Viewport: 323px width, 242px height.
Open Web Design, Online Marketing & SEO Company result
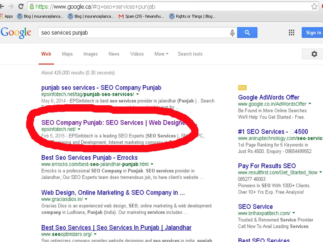113,193
